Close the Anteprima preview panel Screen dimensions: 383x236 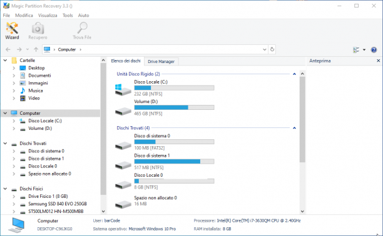click(378, 61)
